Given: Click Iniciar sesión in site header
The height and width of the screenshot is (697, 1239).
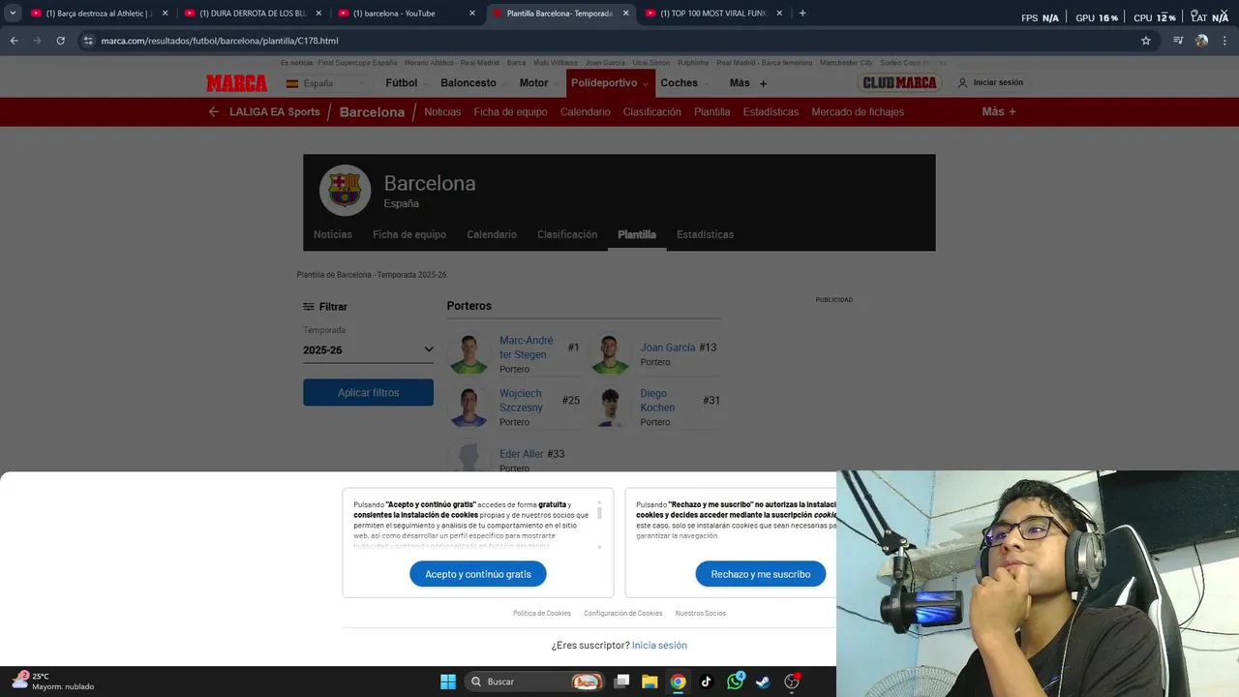Looking at the screenshot, I should 998,83.
